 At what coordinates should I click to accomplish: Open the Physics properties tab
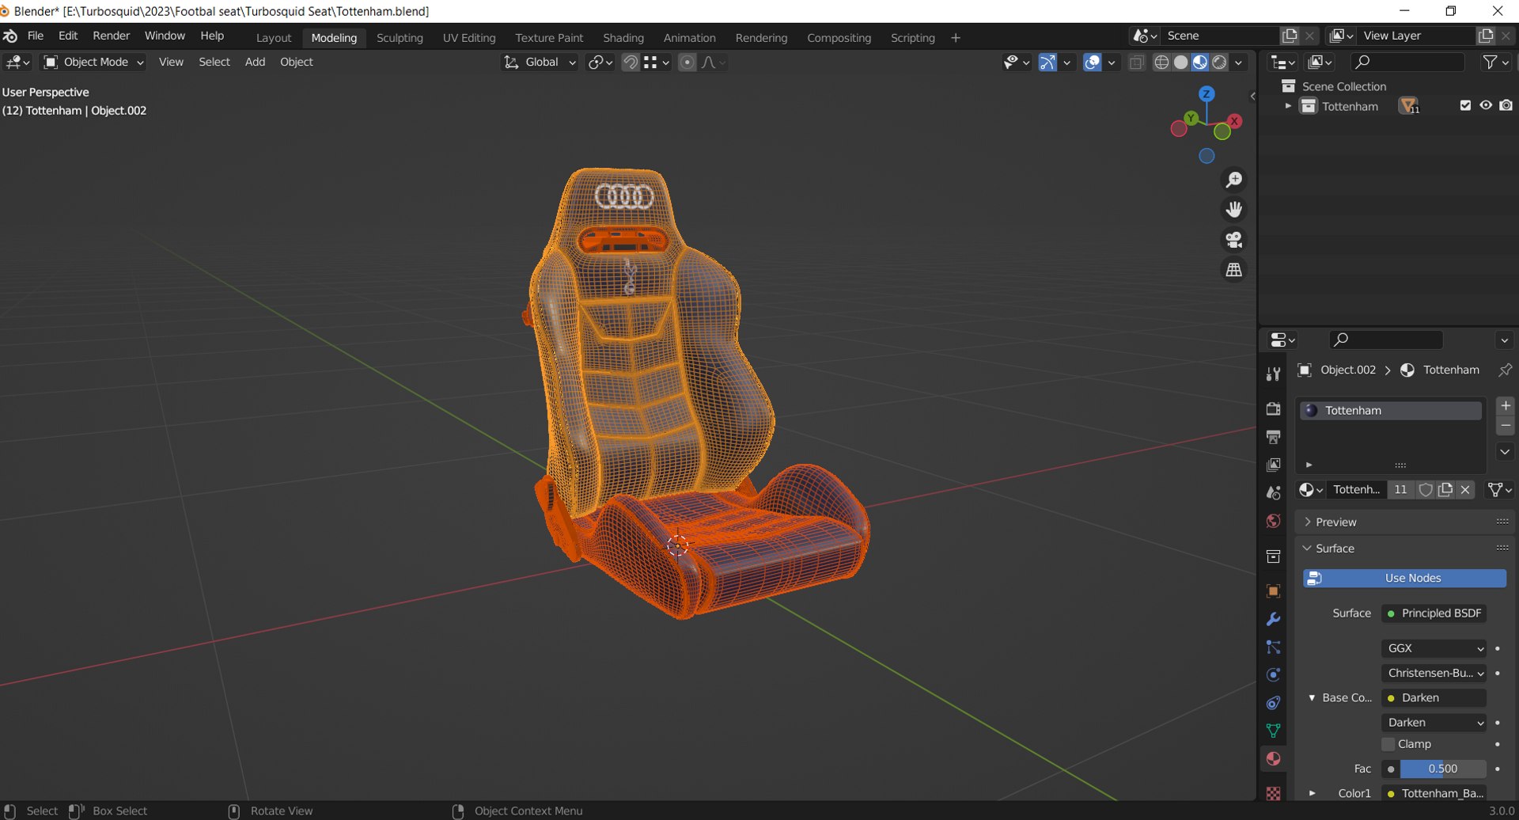(1273, 675)
